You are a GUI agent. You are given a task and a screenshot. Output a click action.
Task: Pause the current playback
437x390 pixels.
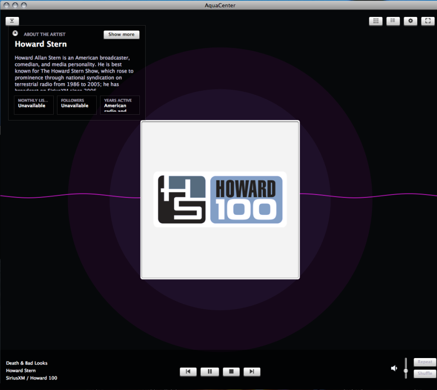point(210,372)
